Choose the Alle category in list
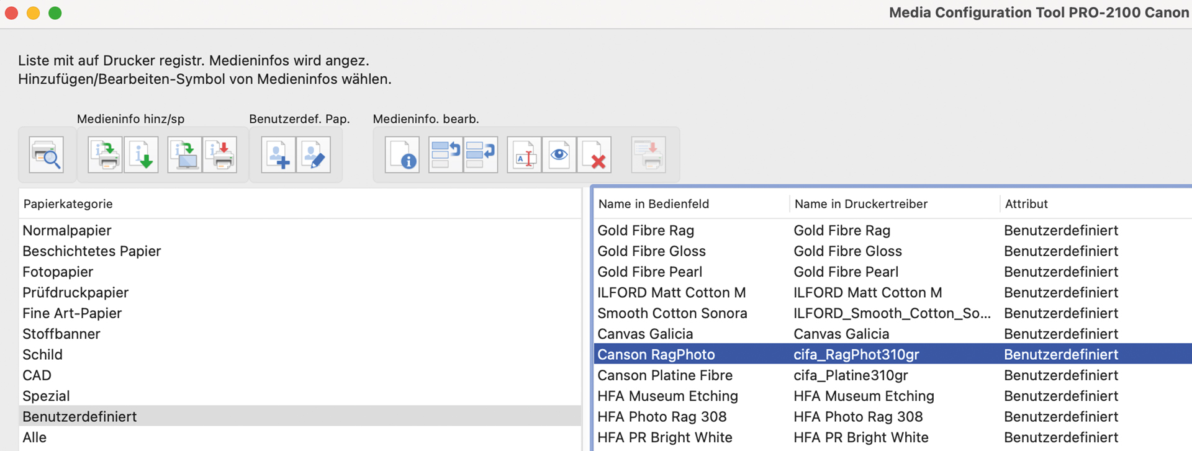The height and width of the screenshot is (451, 1192). [35, 437]
